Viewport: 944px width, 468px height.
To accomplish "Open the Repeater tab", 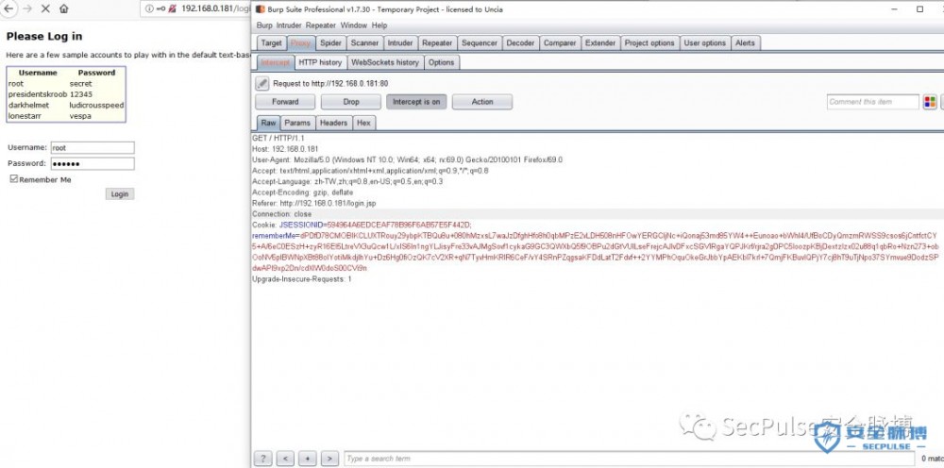I will [437, 42].
